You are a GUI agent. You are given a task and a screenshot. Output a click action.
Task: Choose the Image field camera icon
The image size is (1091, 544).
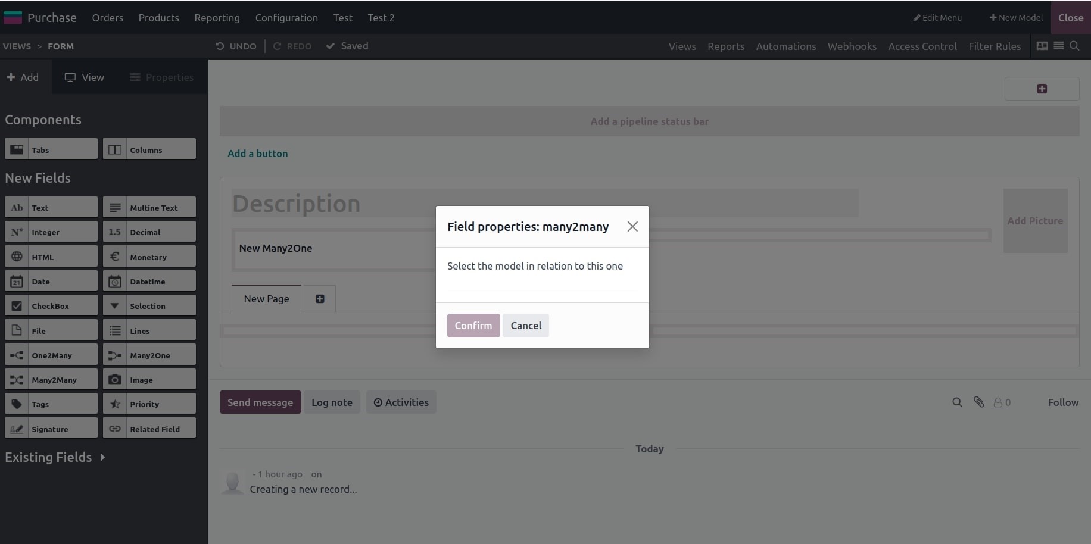coord(115,380)
